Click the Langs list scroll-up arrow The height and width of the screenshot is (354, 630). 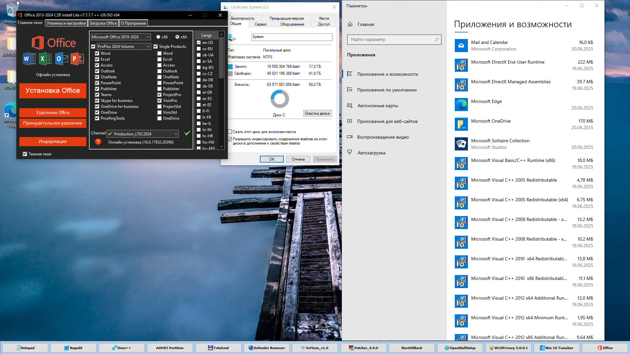coord(221,35)
